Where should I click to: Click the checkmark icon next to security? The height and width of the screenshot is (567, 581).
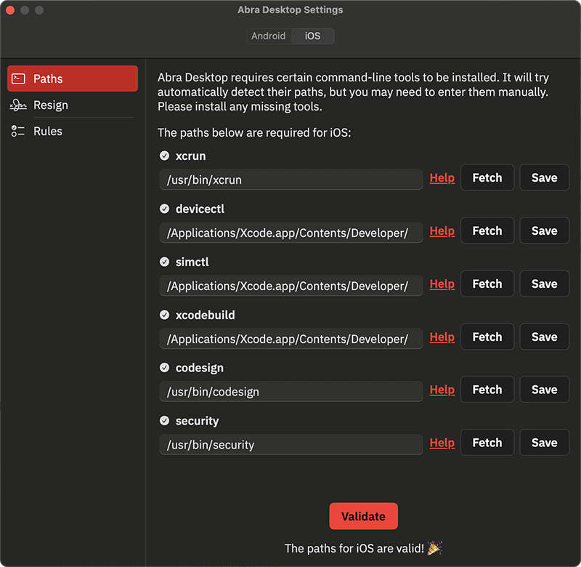pyautogui.click(x=165, y=420)
